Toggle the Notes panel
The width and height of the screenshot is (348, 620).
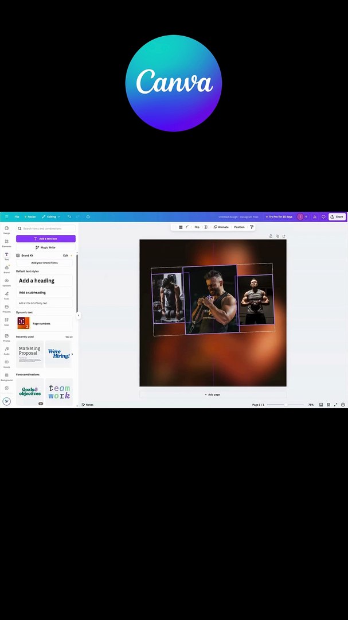[87, 405]
